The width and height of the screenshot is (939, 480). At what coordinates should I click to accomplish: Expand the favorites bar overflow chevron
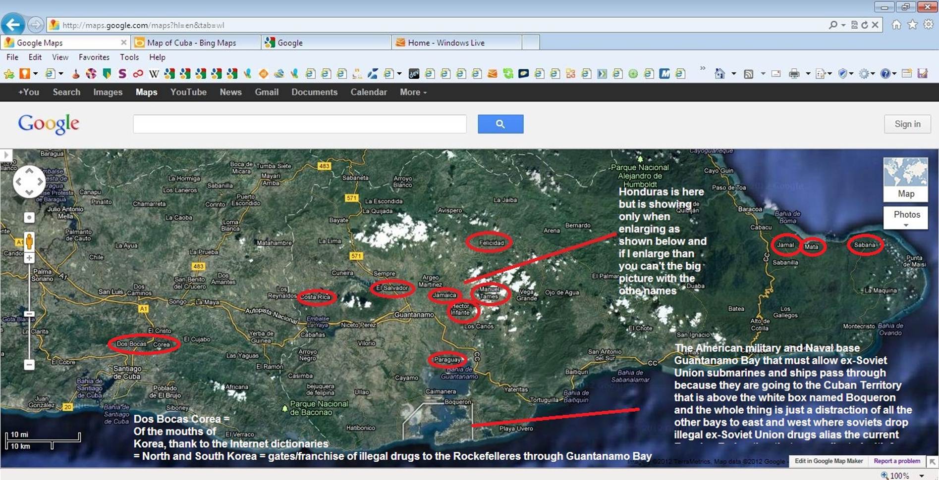tap(703, 69)
